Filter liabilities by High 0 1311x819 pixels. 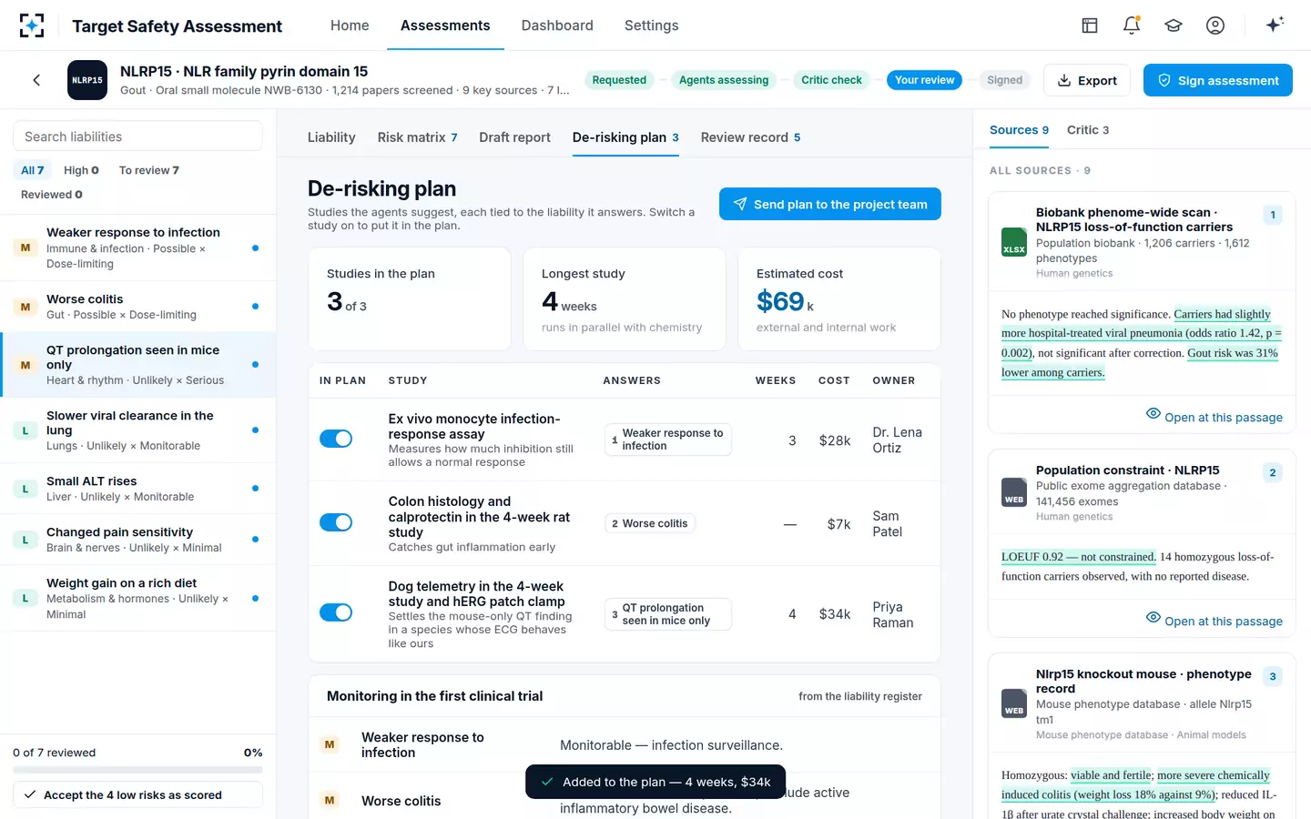point(81,170)
